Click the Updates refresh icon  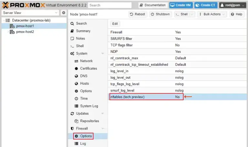pos(72,113)
